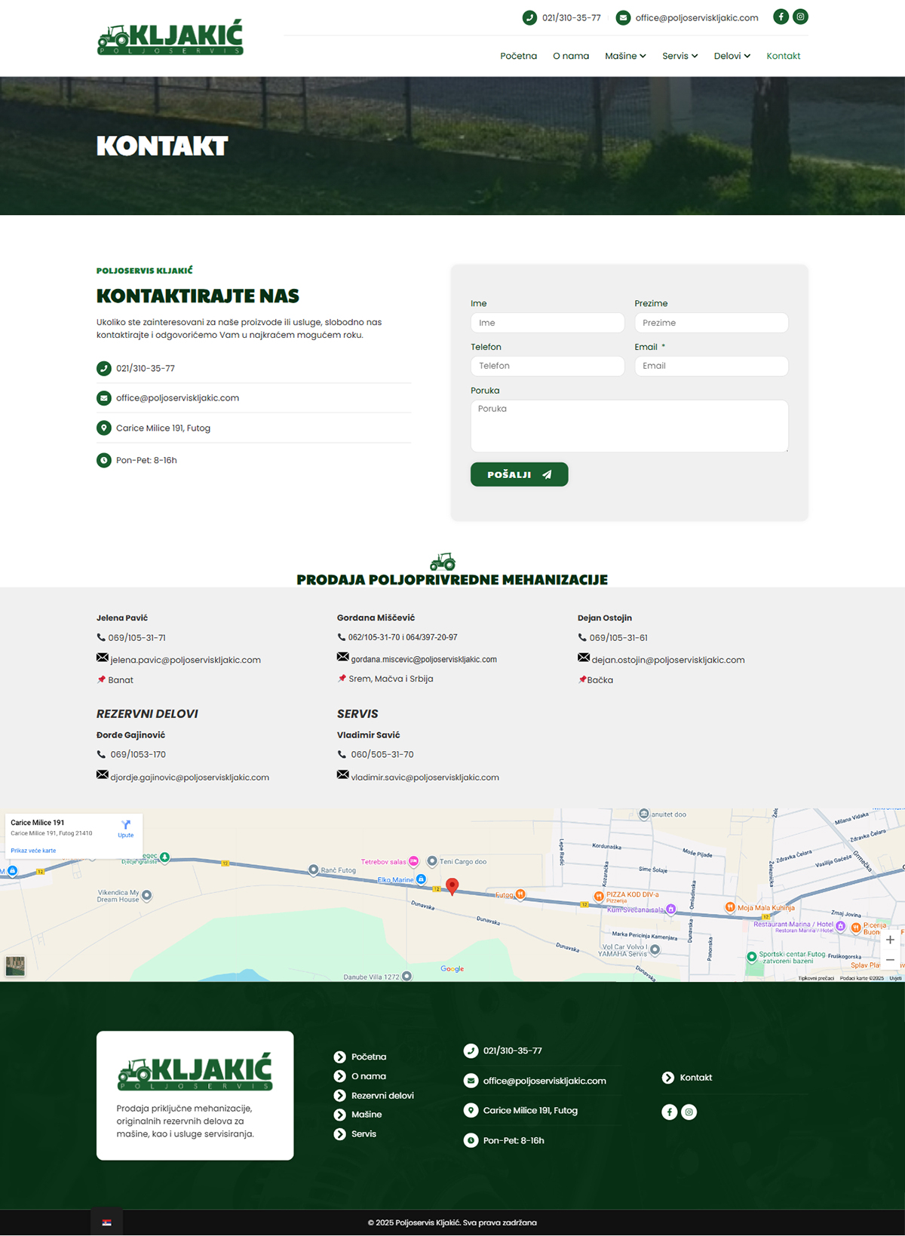Focus the Ime input field
Image resolution: width=905 pixels, height=1236 pixels.
[x=548, y=323]
